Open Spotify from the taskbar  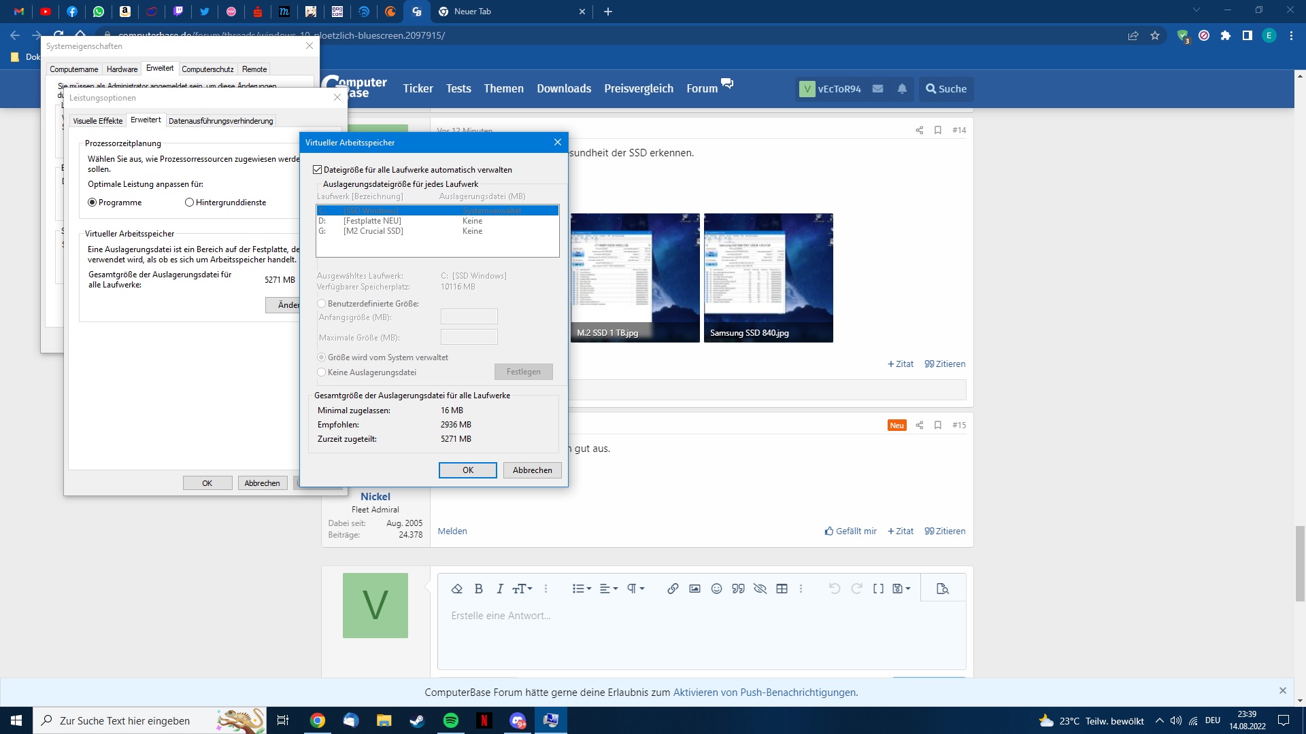point(450,720)
